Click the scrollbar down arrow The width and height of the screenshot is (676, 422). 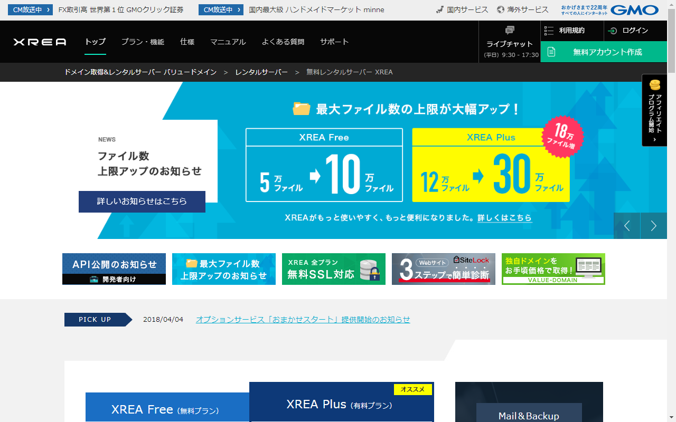coord(672,418)
